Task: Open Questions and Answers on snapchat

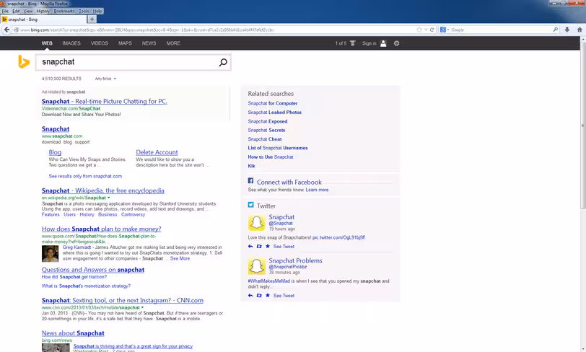Action: (93, 270)
